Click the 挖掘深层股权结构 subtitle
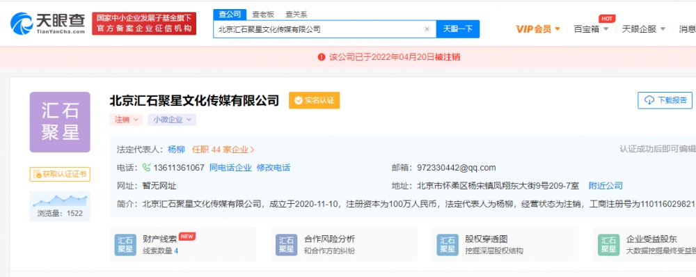 (494, 251)
